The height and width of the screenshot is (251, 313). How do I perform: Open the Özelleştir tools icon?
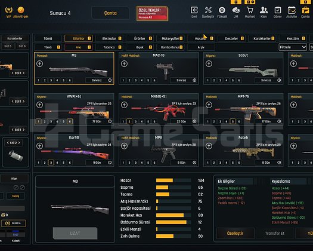pos(208,10)
